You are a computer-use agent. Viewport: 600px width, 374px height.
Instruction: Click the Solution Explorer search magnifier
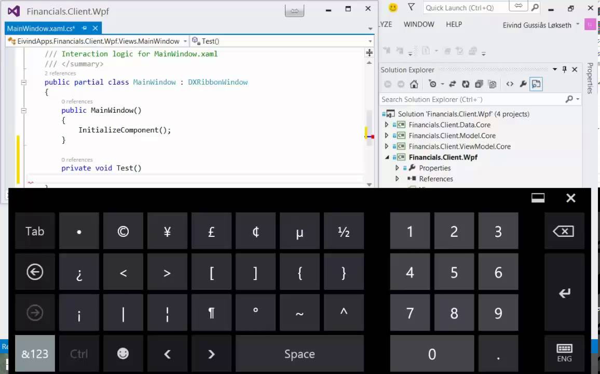coord(569,99)
